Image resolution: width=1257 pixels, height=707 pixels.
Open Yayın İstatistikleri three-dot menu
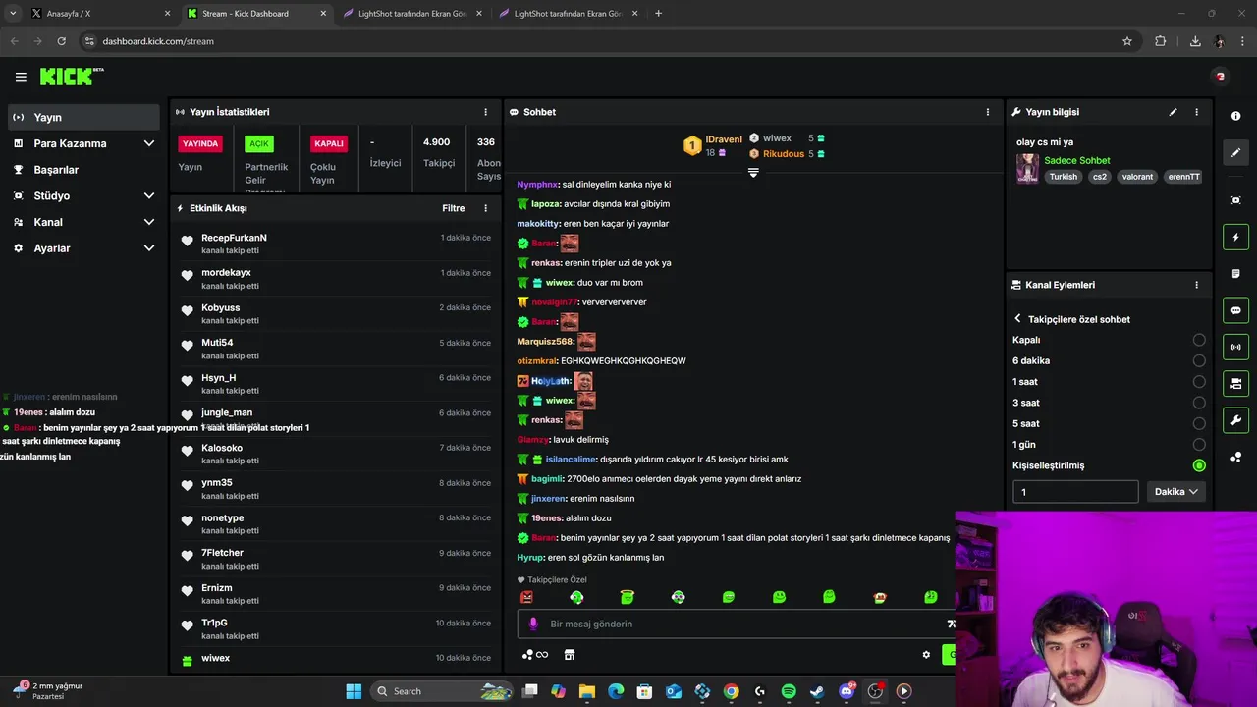click(x=485, y=112)
